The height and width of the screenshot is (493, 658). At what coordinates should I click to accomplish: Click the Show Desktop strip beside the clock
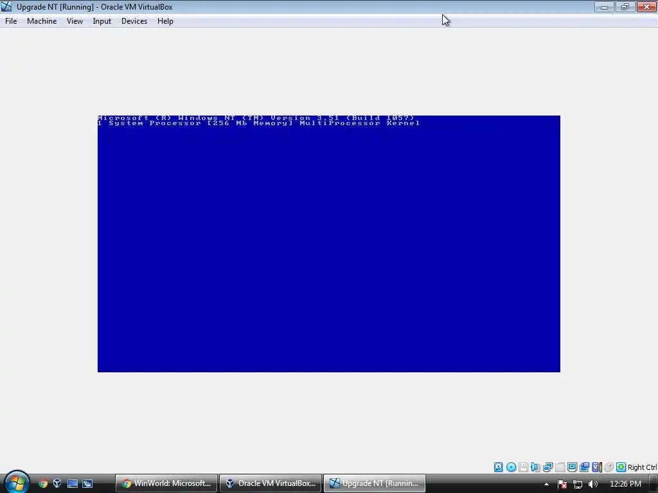click(654, 484)
